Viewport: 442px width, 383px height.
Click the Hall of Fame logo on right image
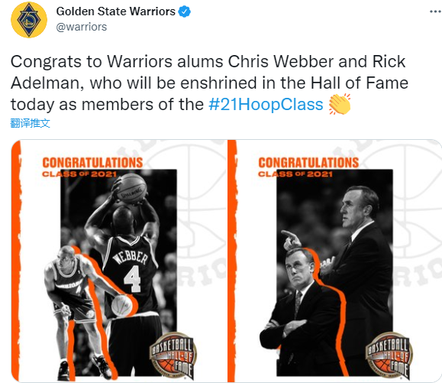pos(389,355)
